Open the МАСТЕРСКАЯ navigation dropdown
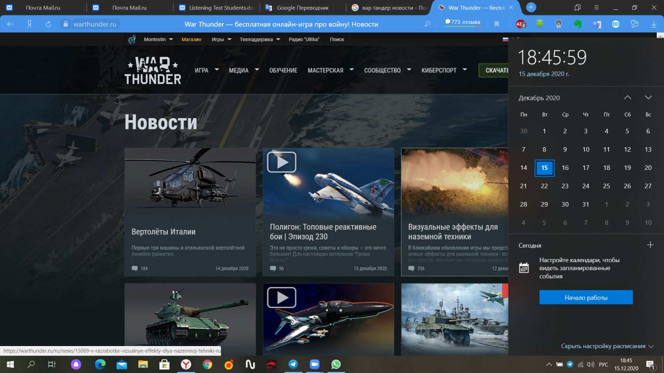This screenshot has height=373, width=664. click(330, 70)
